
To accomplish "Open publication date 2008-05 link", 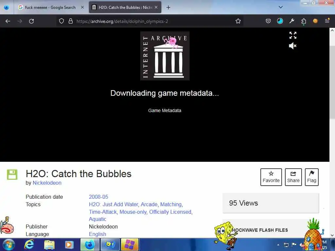I will (x=98, y=197).
